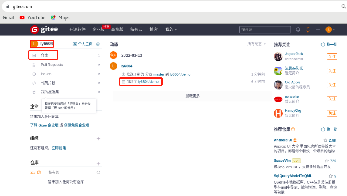Refresh recommended follows with 换一批
Image resolution: width=347 pixels, height=196 pixels.
(x=329, y=45)
